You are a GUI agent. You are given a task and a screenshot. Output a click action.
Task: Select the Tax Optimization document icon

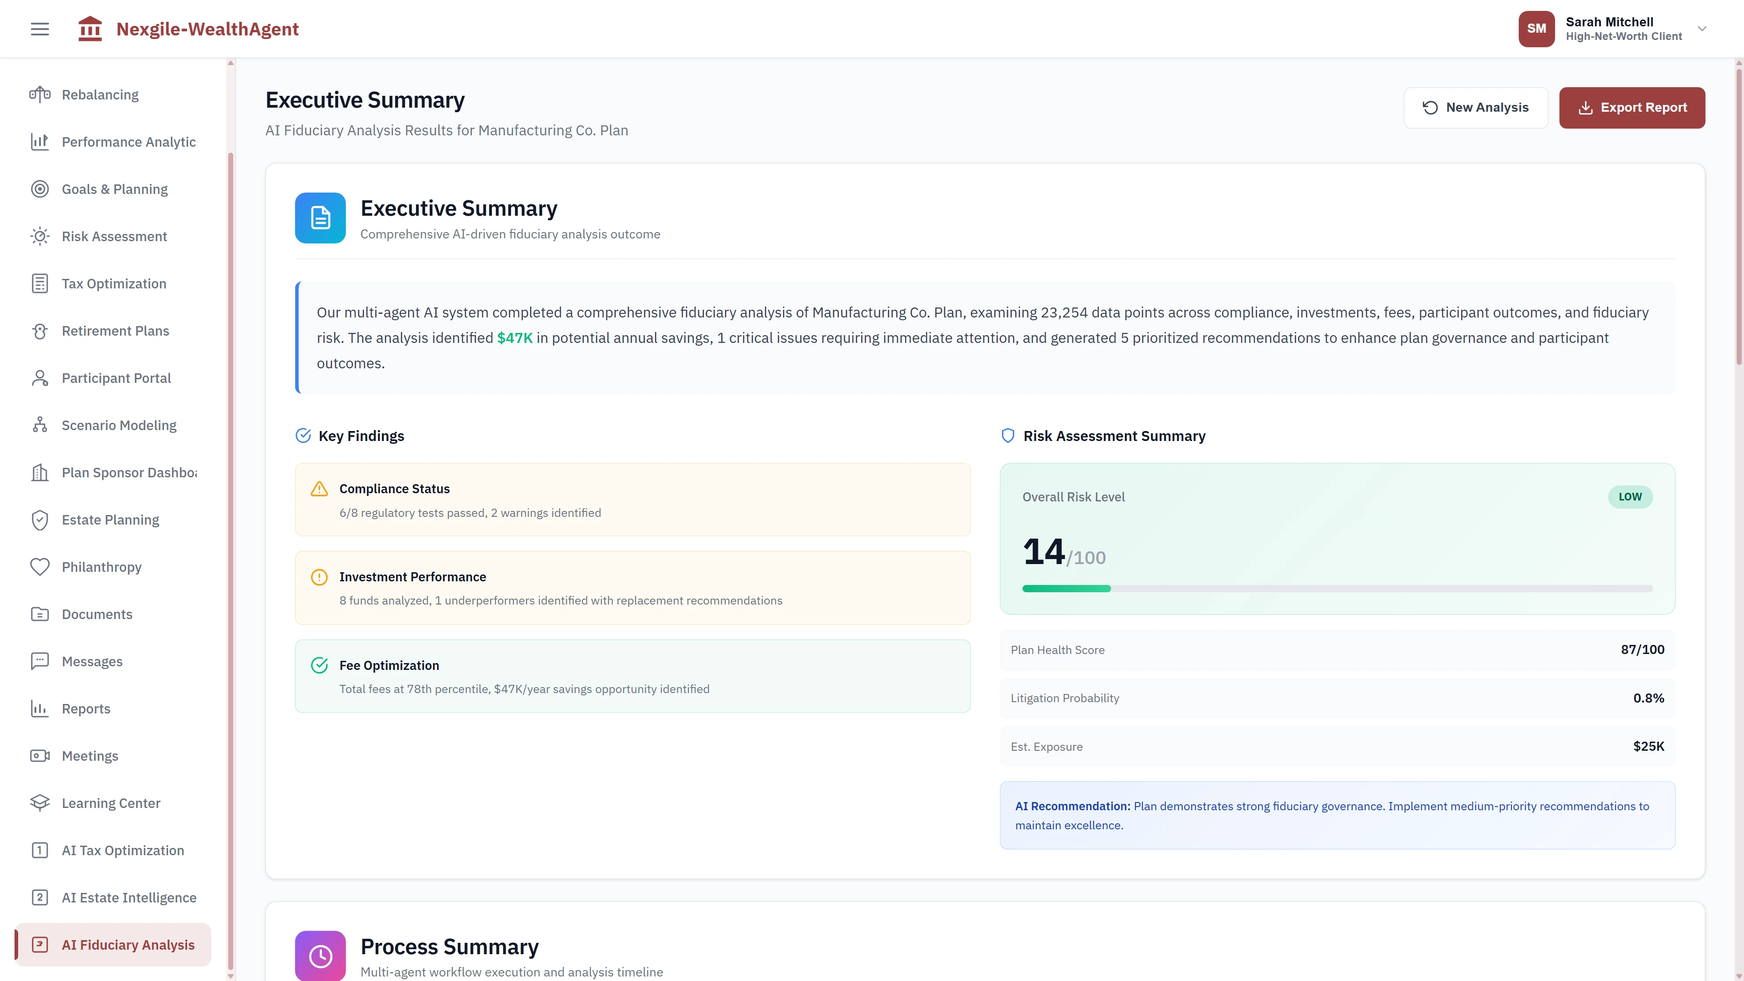(x=40, y=283)
